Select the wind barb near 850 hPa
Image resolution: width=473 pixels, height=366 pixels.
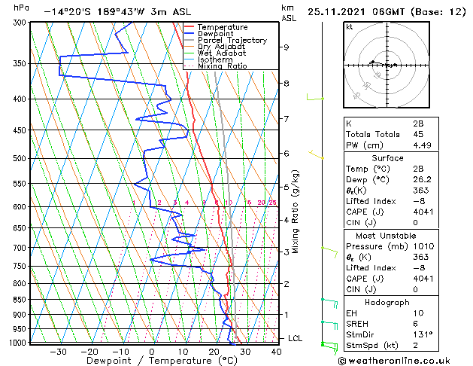click(329, 300)
